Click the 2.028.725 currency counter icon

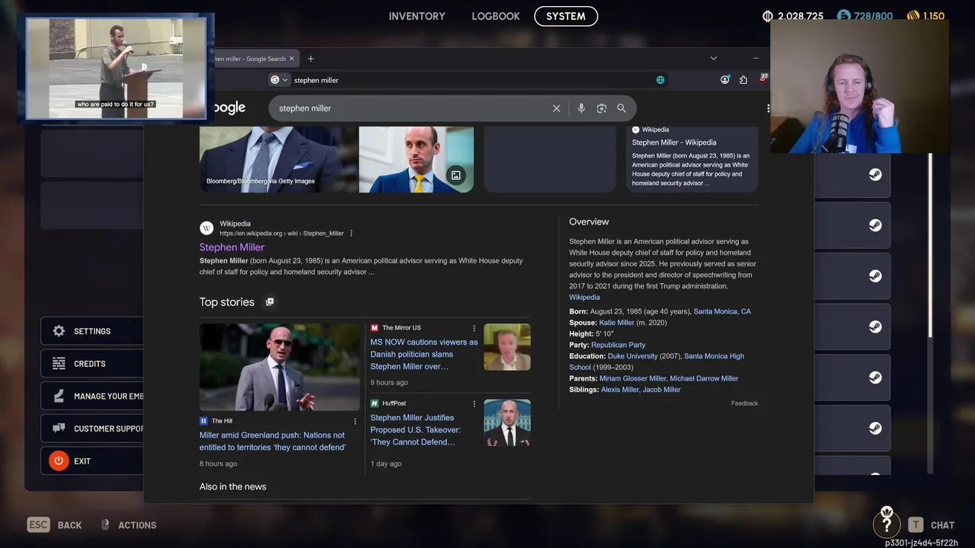pos(767,16)
